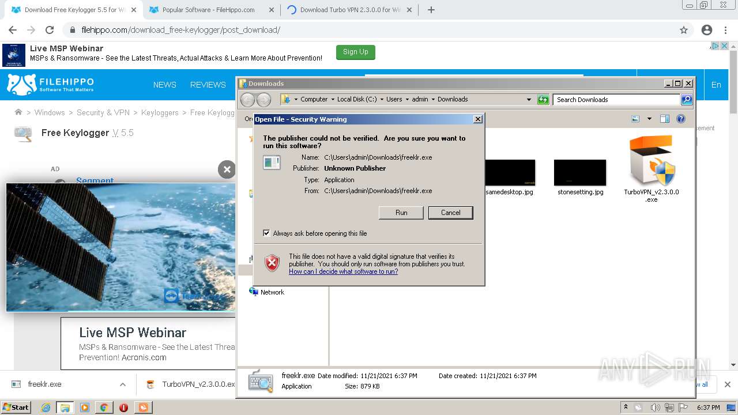
Task: Close the 'Popular Software - FileHippo.com' tab
Action: pyautogui.click(x=272, y=10)
